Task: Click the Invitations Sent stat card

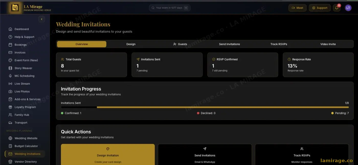Action: (167, 65)
